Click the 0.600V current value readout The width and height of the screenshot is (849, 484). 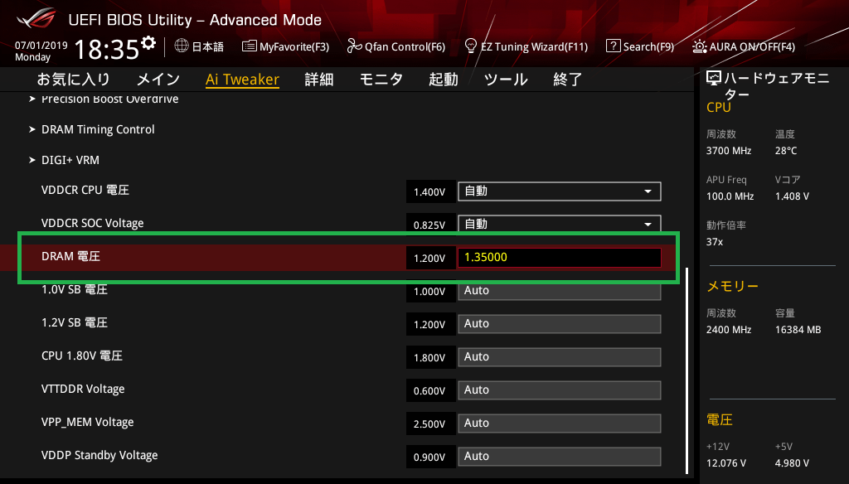tap(430, 390)
